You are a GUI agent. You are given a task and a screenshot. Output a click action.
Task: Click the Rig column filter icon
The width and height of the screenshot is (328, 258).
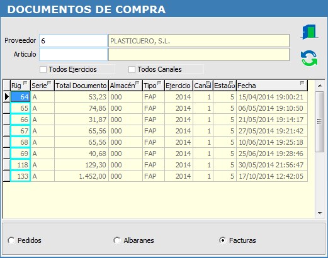(25, 83)
